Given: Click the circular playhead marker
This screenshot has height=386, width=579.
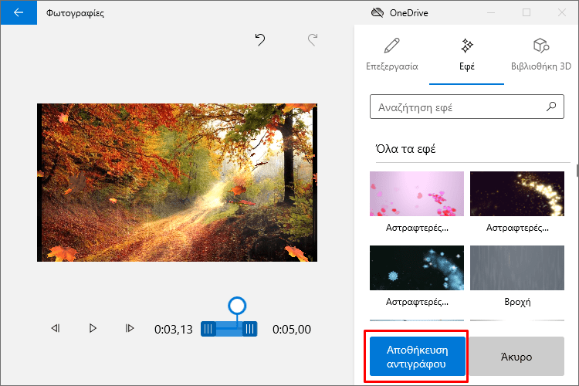Looking at the screenshot, I should pos(237,306).
